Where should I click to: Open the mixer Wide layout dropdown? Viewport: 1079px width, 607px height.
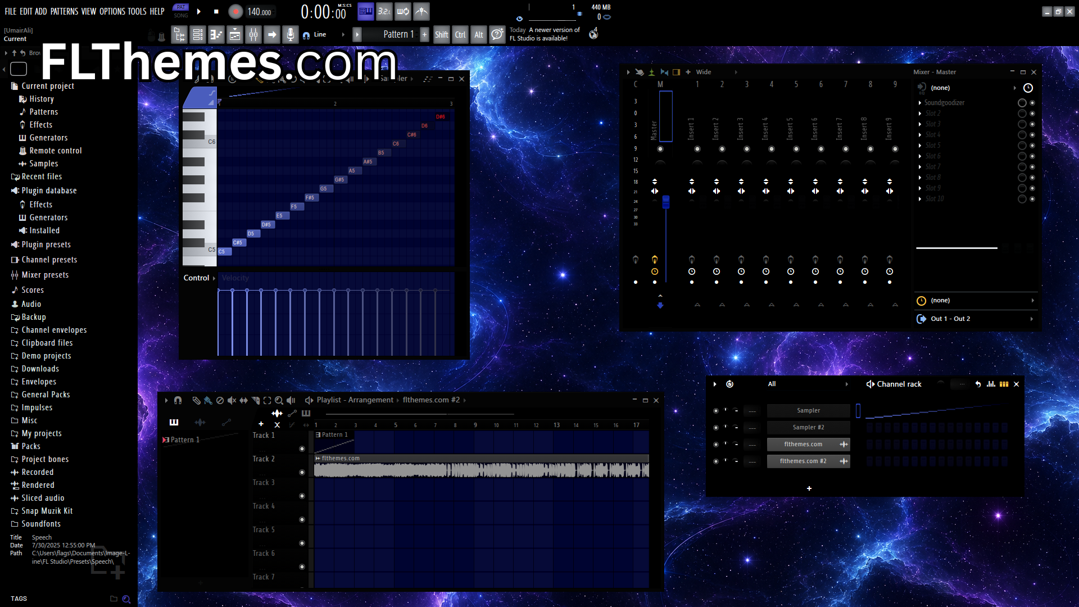pyautogui.click(x=717, y=72)
